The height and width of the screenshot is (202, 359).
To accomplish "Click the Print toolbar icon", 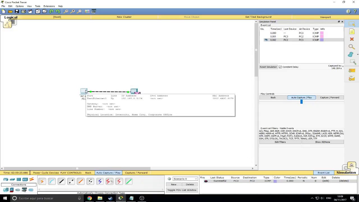I will point(24,11).
